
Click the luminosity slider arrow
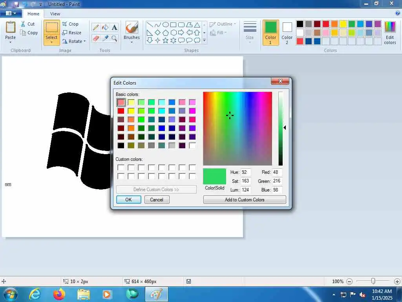pos(285,128)
